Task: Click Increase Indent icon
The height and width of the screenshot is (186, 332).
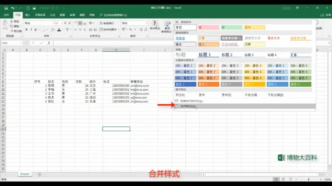Action: pyautogui.click(x=95, y=30)
